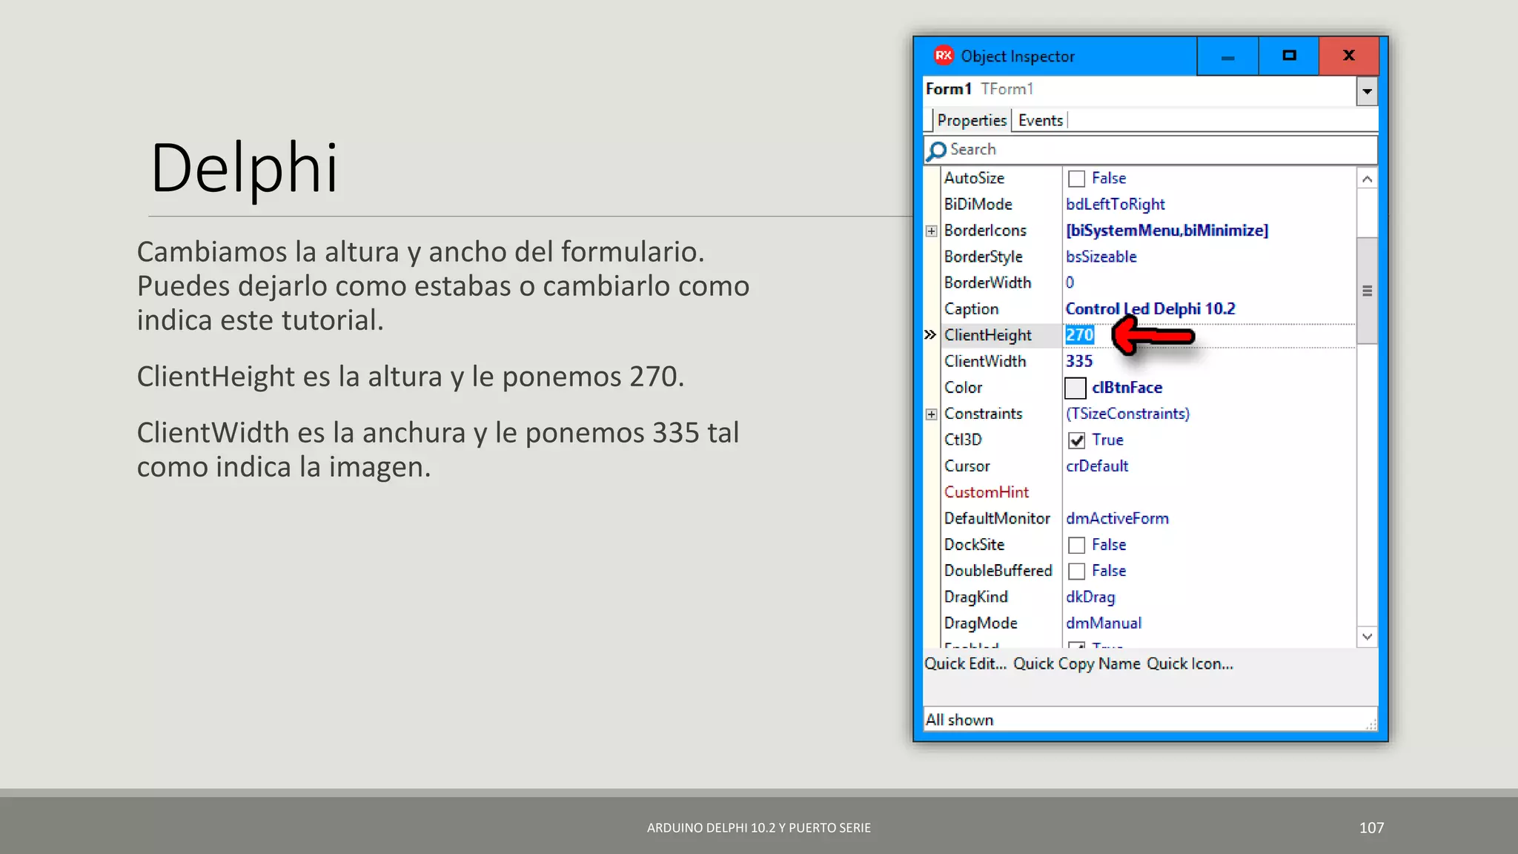
Task: Minimize the Object Inspector window
Action: tap(1227, 56)
